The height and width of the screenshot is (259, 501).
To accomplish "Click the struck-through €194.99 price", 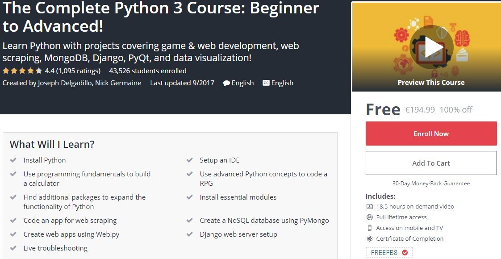I will (x=420, y=109).
